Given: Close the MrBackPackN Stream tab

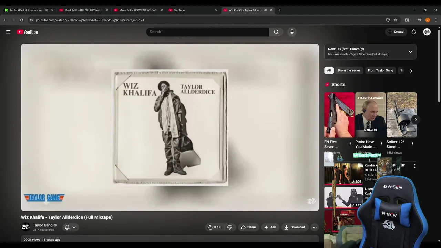Looking at the screenshot, I should [52, 10].
